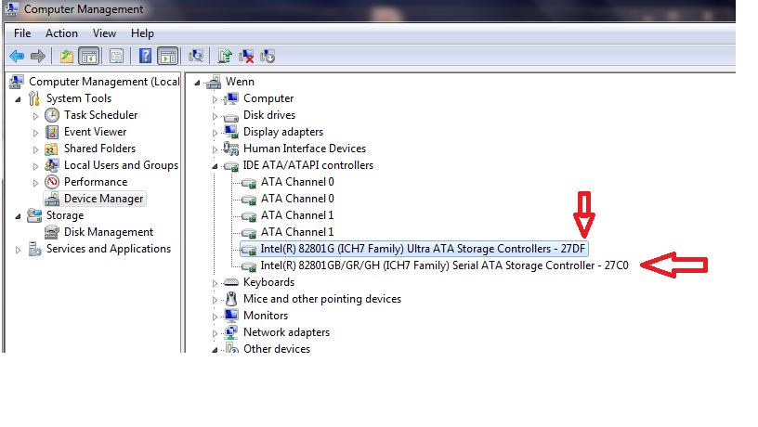Click Update Driver Software toolbar icon
This screenshot has width=758, height=427.
pyautogui.click(x=225, y=56)
